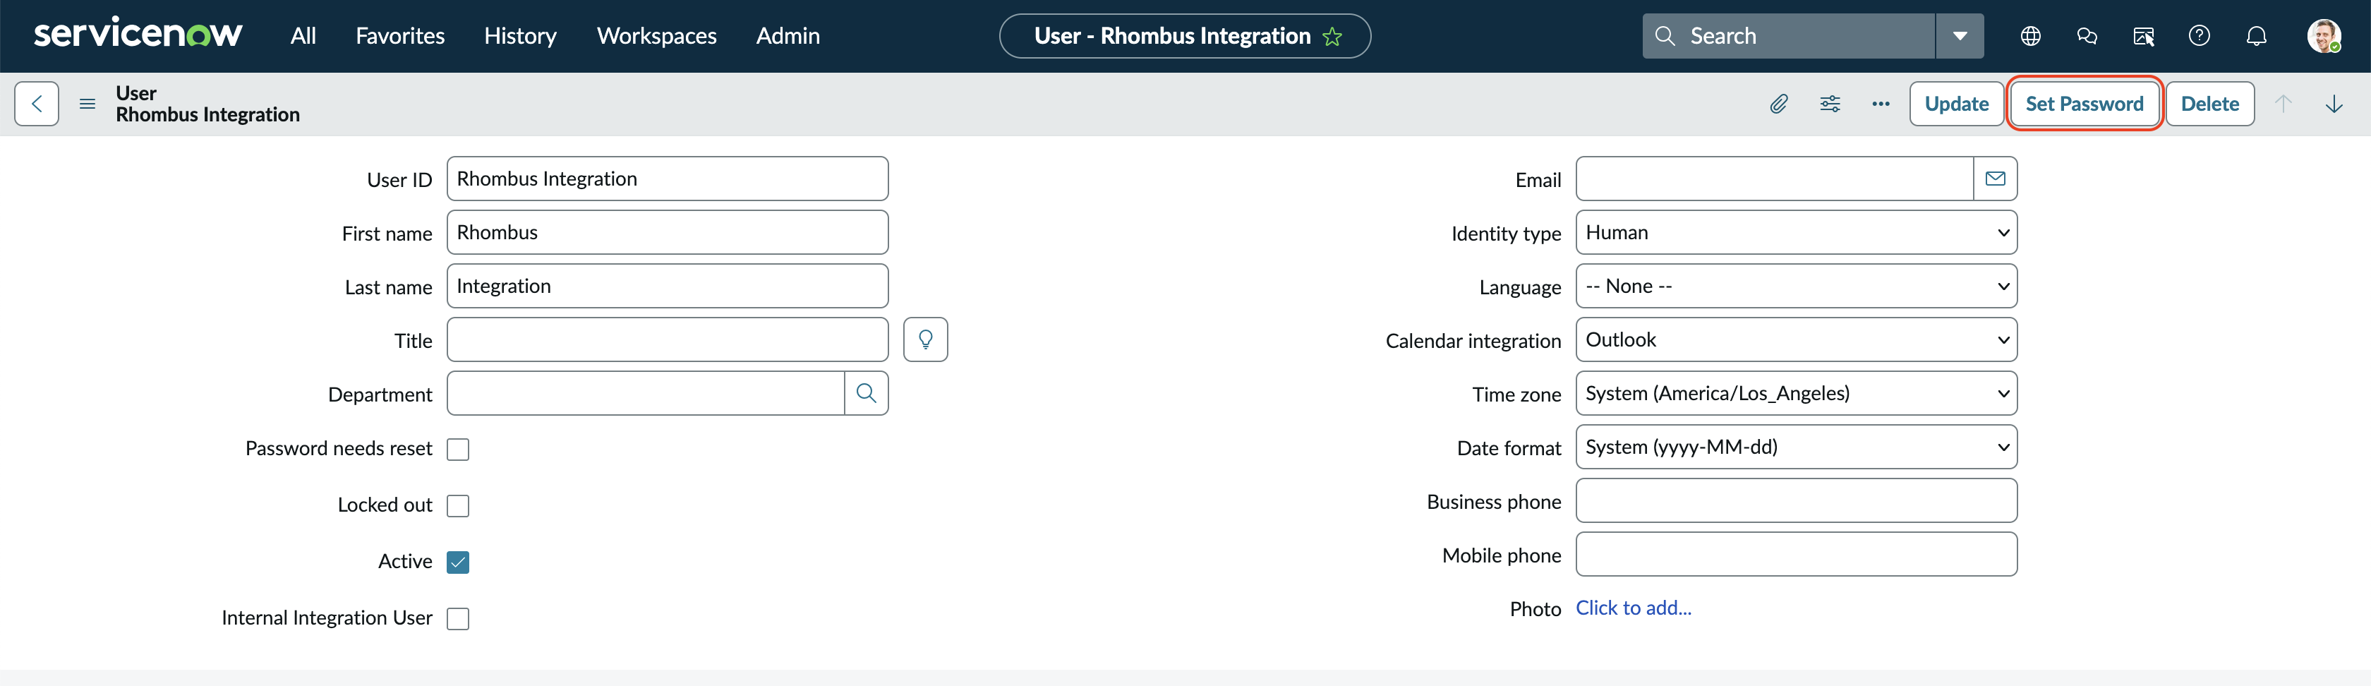
Task: Click the Photo 'Click to add...' link
Action: click(1633, 608)
